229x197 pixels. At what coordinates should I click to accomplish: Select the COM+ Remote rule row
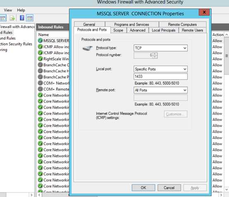(x=53, y=89)
